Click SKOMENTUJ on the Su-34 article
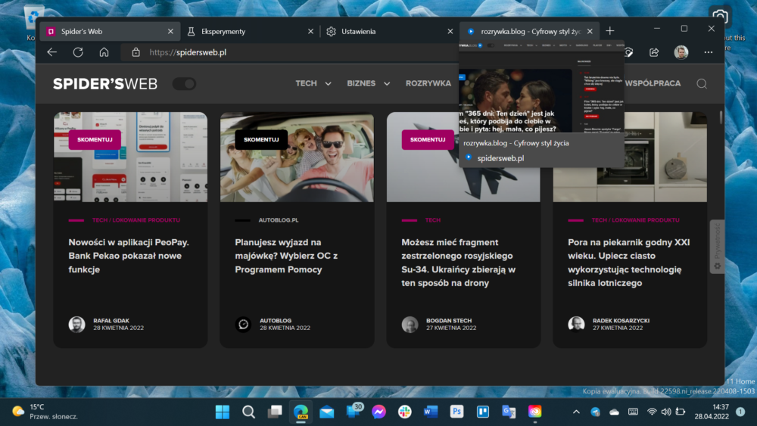The image size is (757, 426). (x=428, y=139)
